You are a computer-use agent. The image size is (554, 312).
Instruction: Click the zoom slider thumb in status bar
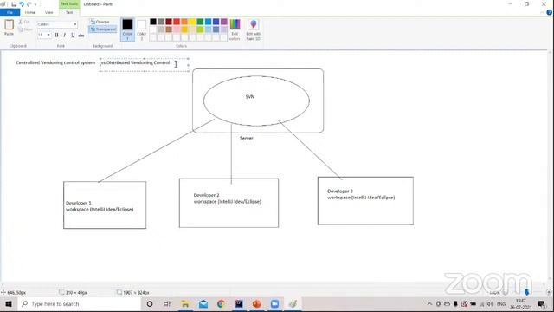pos(527,292)
